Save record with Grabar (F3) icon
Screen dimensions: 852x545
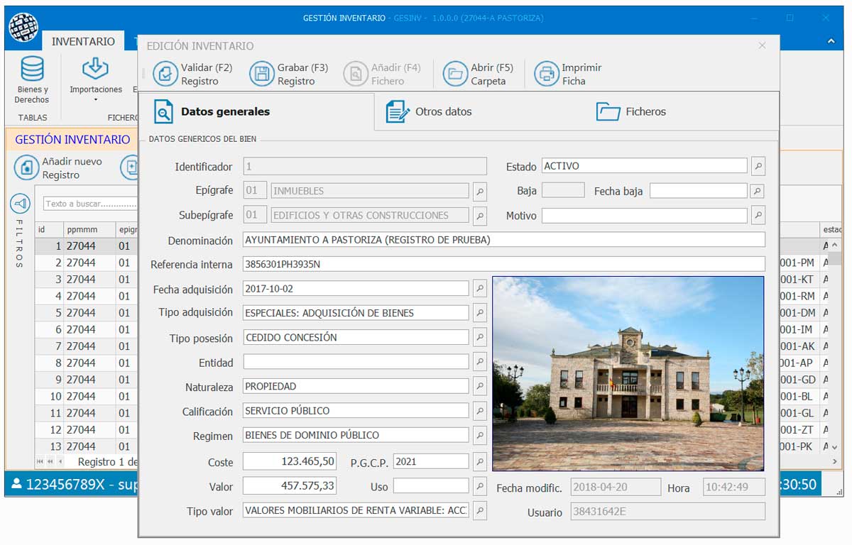pyautogui.click(x=261, y=74)
